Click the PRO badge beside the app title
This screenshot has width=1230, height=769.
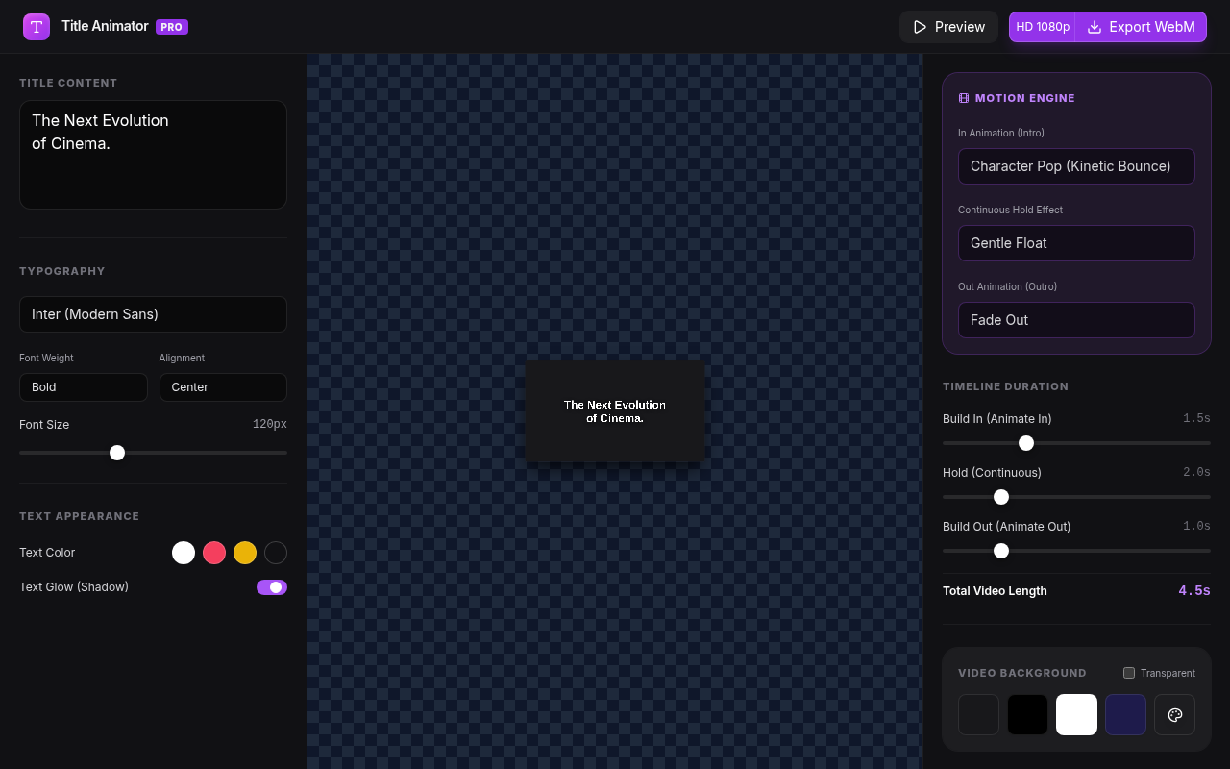pyautogui.click(x=172, y=27)
